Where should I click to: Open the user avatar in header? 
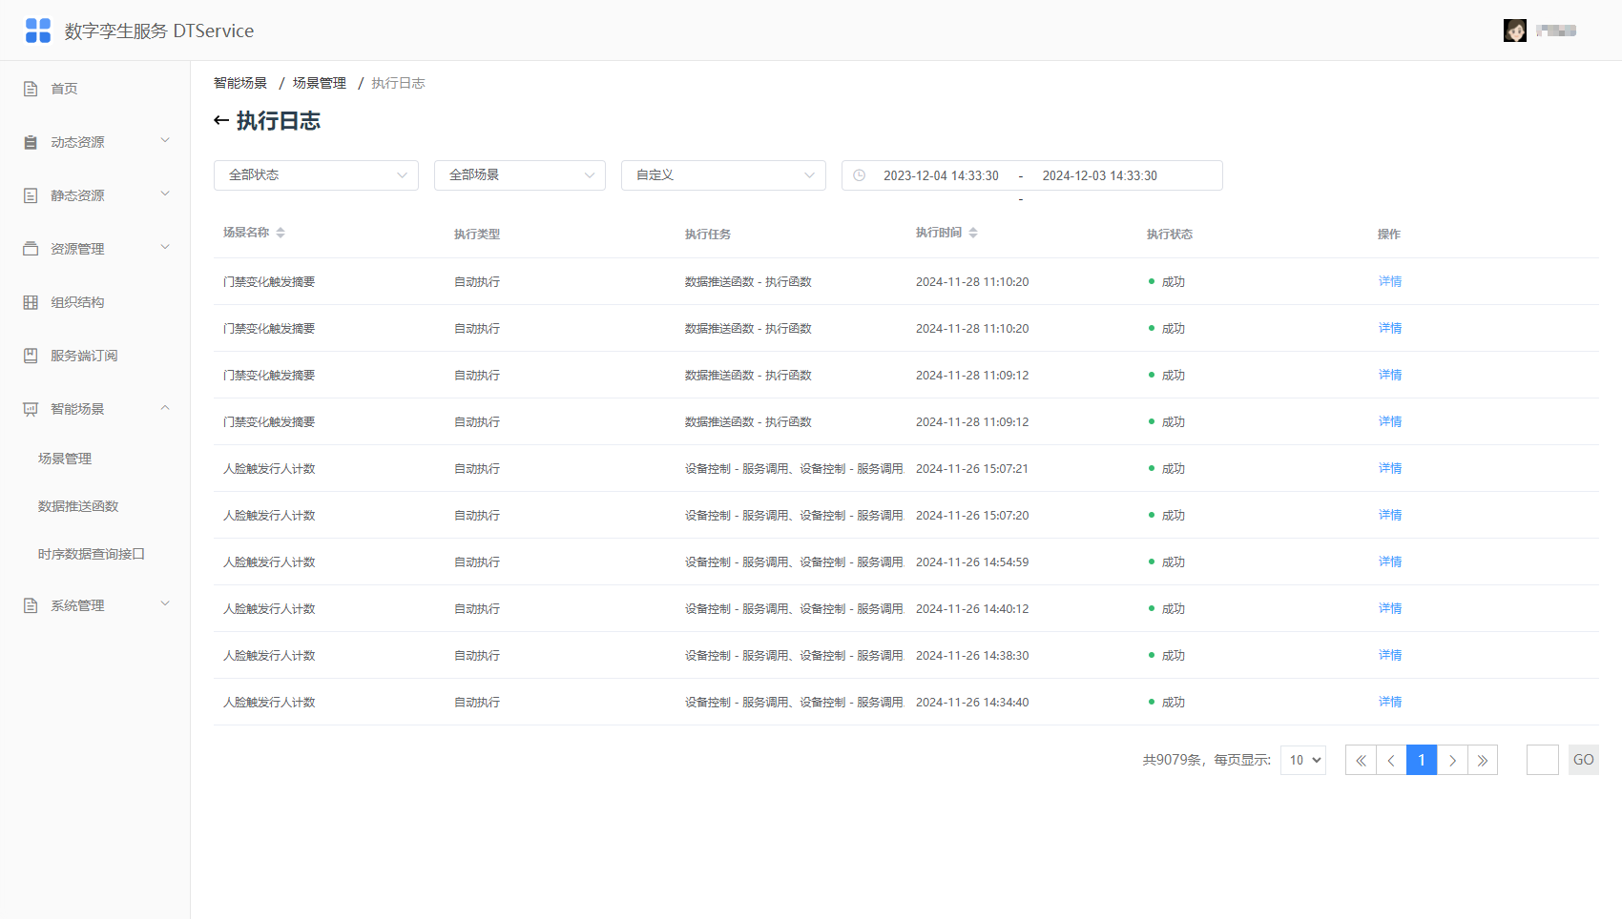click(x=1515, y=31)
